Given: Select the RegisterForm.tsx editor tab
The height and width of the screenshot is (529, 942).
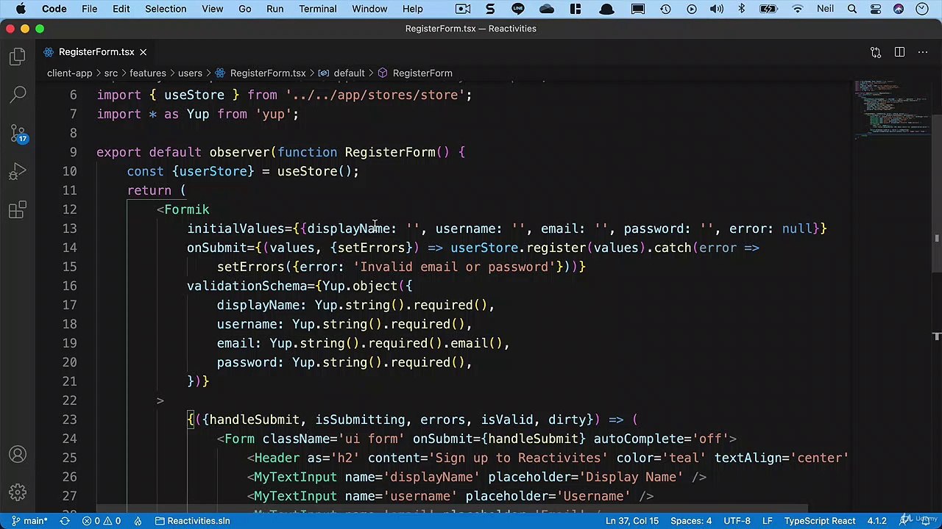Looking at the screenshot, I should 96,52.
